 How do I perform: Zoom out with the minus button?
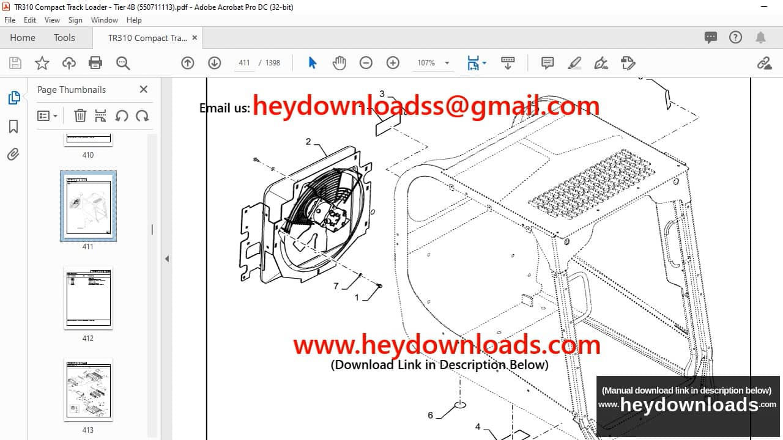[366, 63]
